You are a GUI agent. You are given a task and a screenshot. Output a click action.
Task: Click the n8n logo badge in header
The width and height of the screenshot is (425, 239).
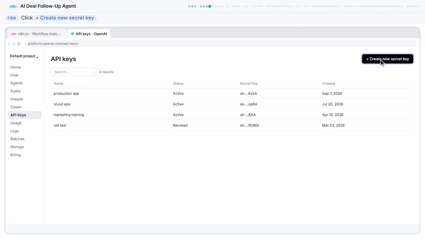click(13, 6)
